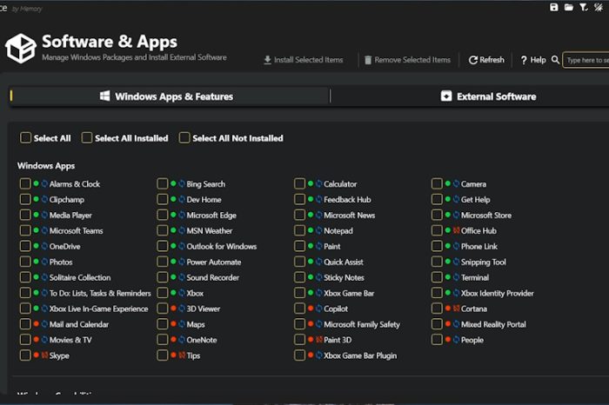Click the search text input field
609x405 pixels.
587,60
